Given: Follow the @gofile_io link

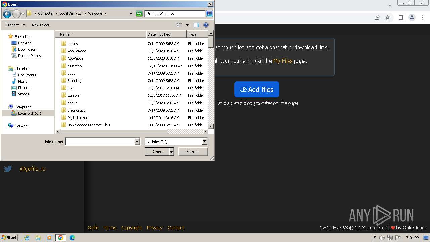Looking at the screenshot, I should (33, 169).
